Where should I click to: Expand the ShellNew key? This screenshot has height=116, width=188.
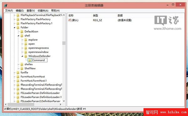pyautogui.click(x=18, y=68)
